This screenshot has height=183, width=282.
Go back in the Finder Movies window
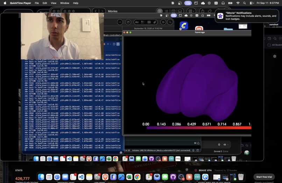[x=96, y=11]
